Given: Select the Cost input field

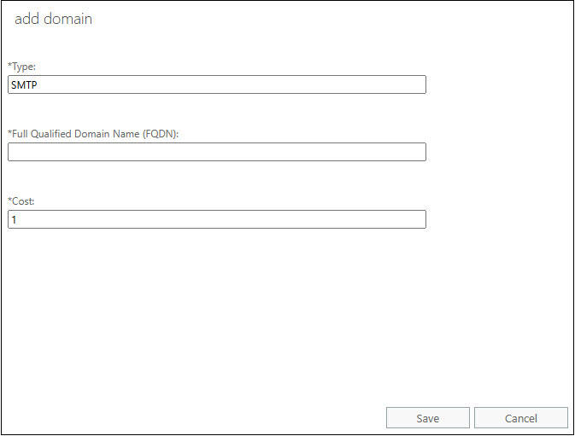Looking at the screenshot, I should (x=217, y=219).
